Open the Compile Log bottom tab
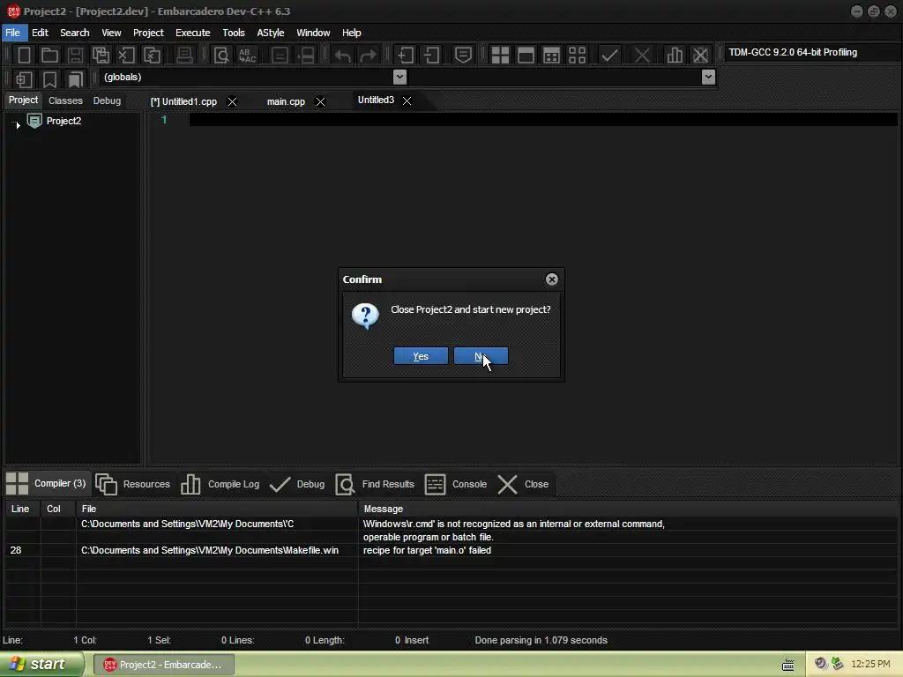Image resolution: width=903 pixels, height=677 pixels. [220, 484]
